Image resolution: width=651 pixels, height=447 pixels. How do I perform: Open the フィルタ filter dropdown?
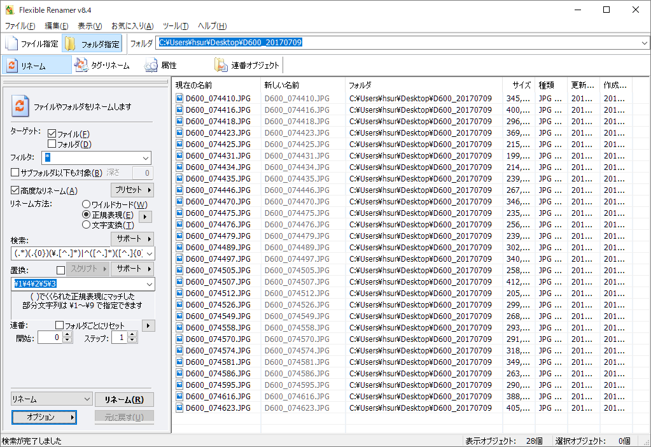click(146, 158)
